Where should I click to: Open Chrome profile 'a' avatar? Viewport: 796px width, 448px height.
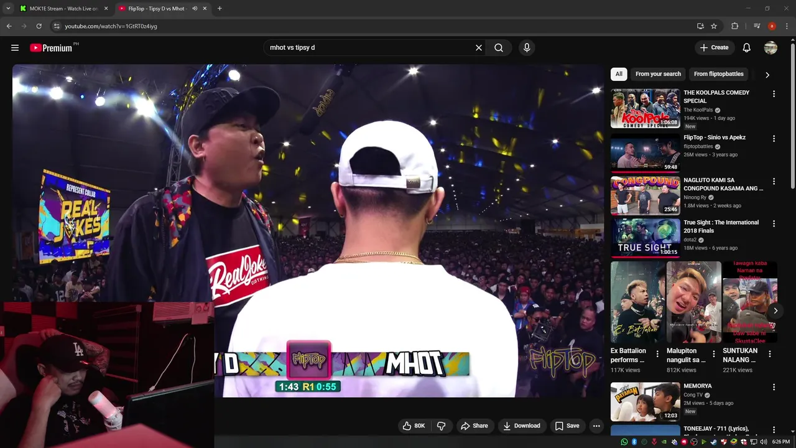772,26
